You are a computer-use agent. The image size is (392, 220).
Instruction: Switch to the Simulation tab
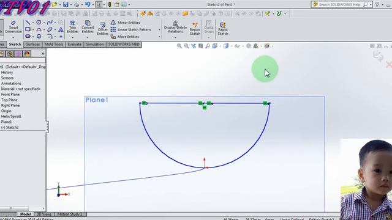pos(95,45)
